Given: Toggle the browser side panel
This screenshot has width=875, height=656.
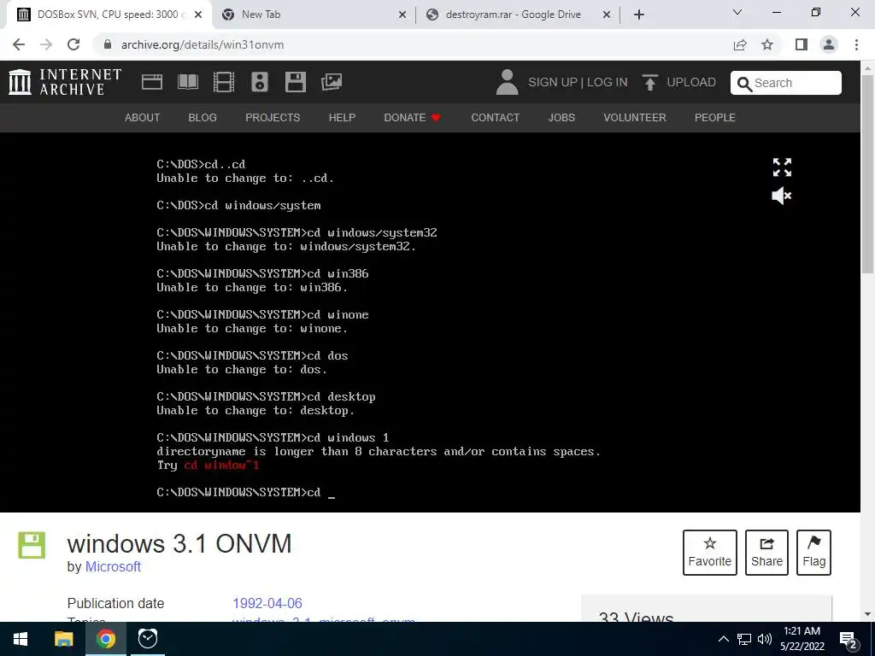Looking at the screenshot, I should click(802, 44).
